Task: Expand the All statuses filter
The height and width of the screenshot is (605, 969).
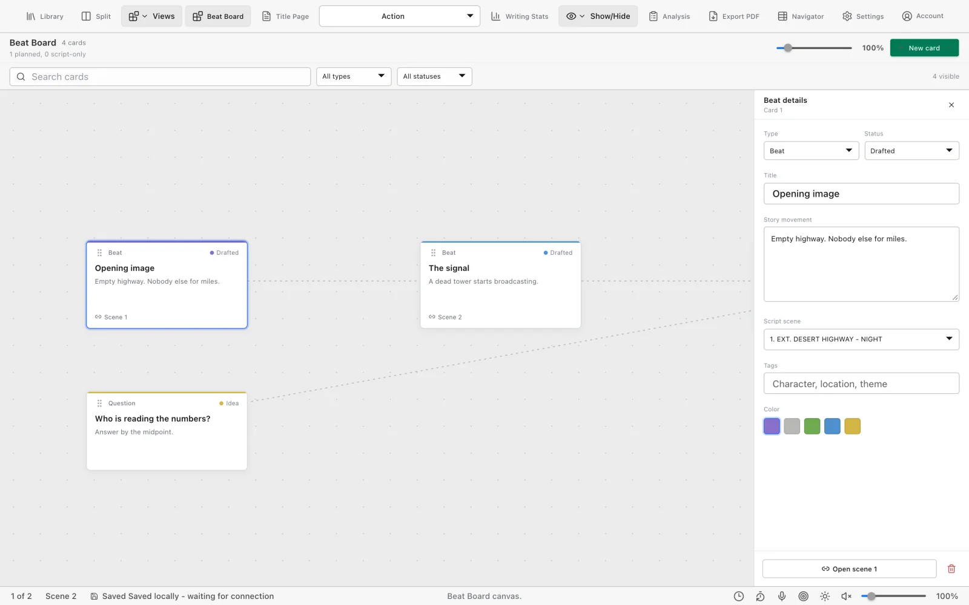Action: pyautogui.click(x=434, y=76)
